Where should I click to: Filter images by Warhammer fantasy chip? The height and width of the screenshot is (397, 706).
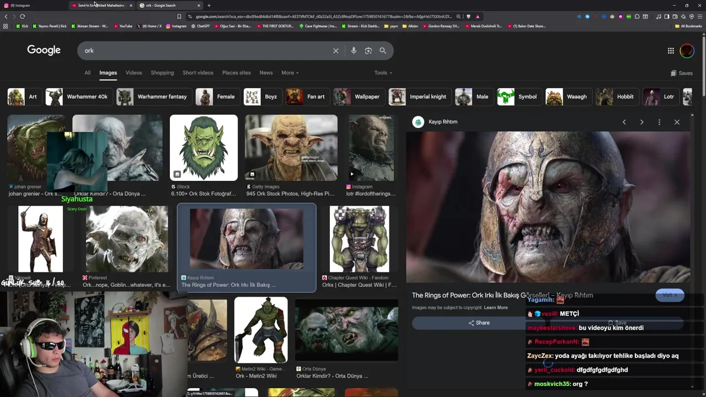tap(153, 96)
